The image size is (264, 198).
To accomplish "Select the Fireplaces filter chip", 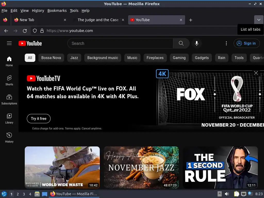I will [x=155, y=58].
